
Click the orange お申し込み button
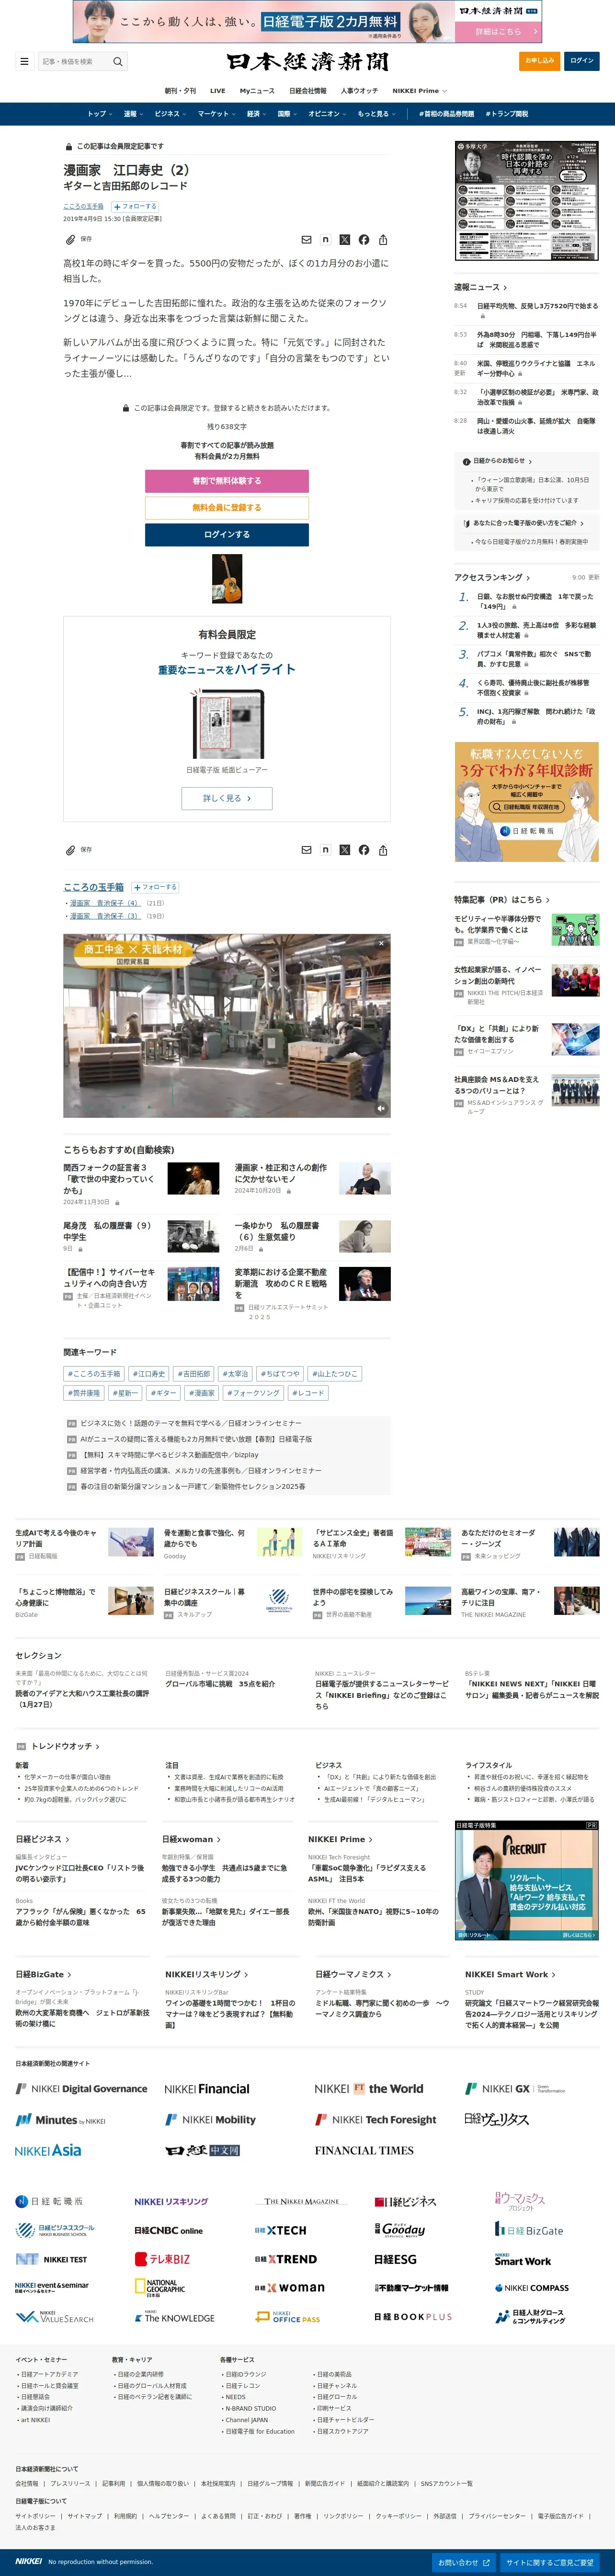point(540,61)
